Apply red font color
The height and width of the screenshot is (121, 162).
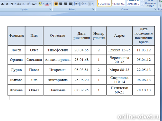[x=47, y=4]
